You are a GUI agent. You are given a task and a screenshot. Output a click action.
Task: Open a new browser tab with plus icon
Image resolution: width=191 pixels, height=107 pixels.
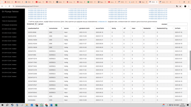coord(170,2)
